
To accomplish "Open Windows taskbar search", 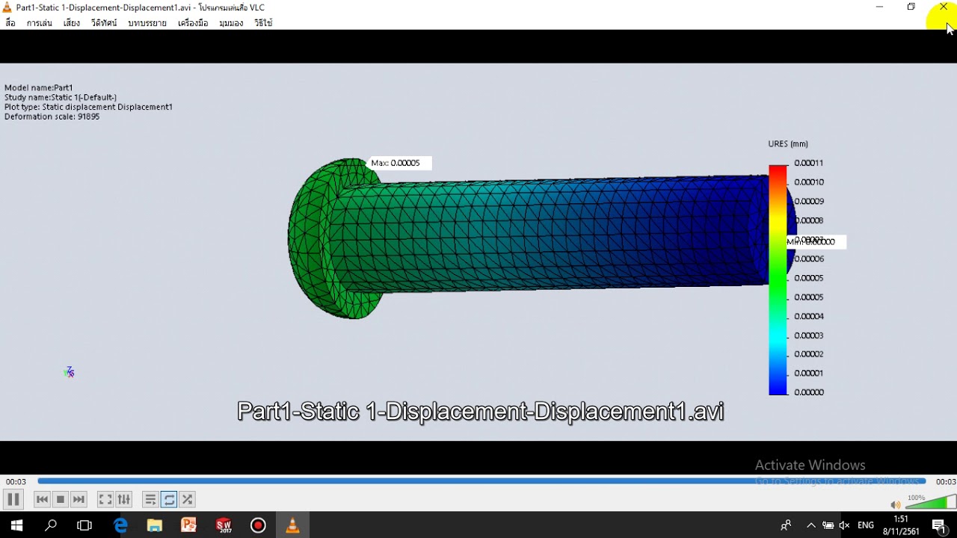I will 51,525.
